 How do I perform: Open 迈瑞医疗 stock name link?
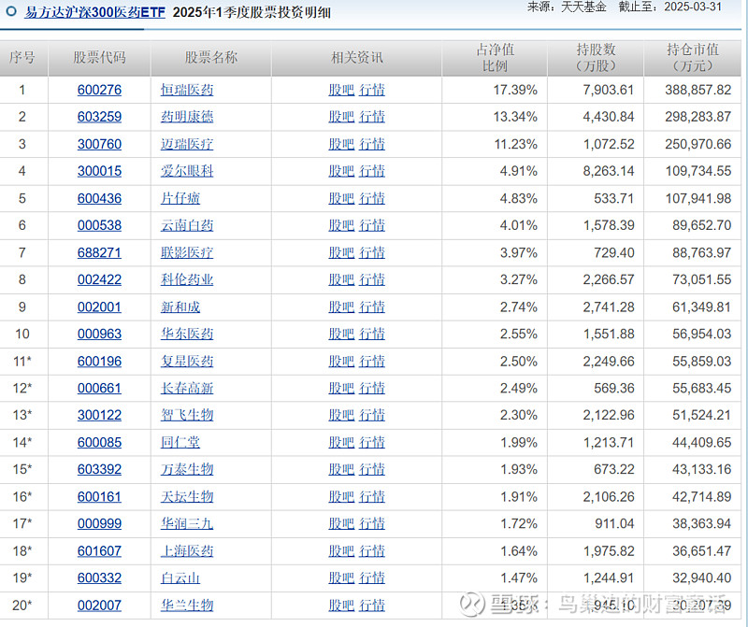pyautogui.click(x=187, y=144)
